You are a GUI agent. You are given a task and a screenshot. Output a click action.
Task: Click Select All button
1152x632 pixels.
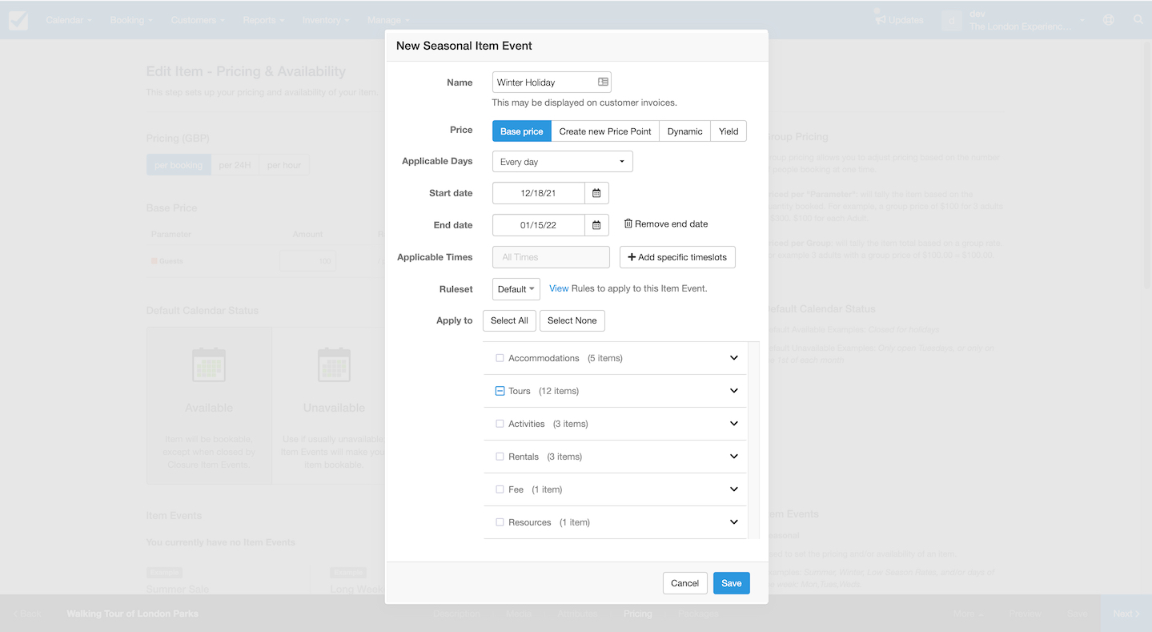[x=509, y=320]
